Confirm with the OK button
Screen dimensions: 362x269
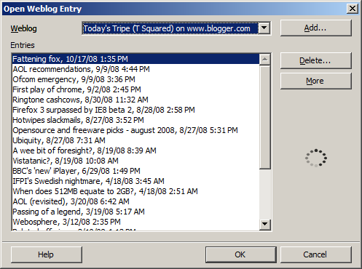coord(241,254)
